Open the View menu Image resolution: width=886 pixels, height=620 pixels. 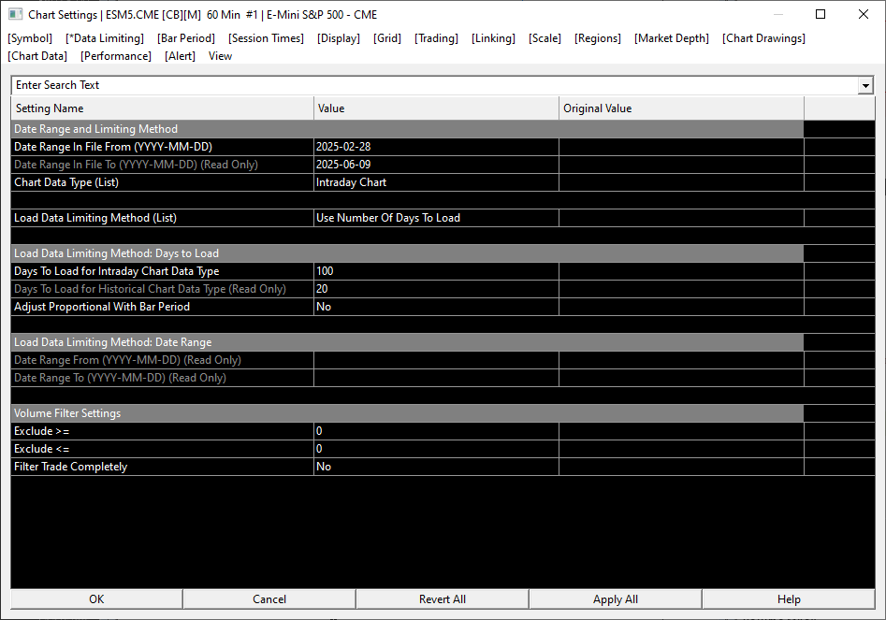coord(220,56)
